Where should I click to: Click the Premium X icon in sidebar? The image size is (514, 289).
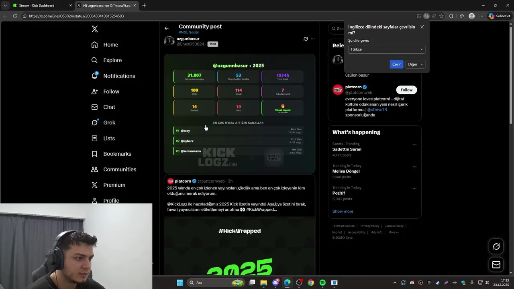[x=95, y=185]
